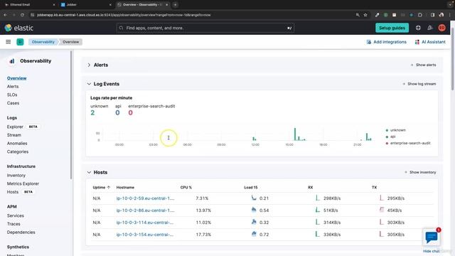Click the RX sparkline for 298KB/s
Screen dimensions: 455x256
pos(318,198)
